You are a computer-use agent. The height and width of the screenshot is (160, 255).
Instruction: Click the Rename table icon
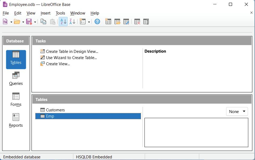pos(146,21)
